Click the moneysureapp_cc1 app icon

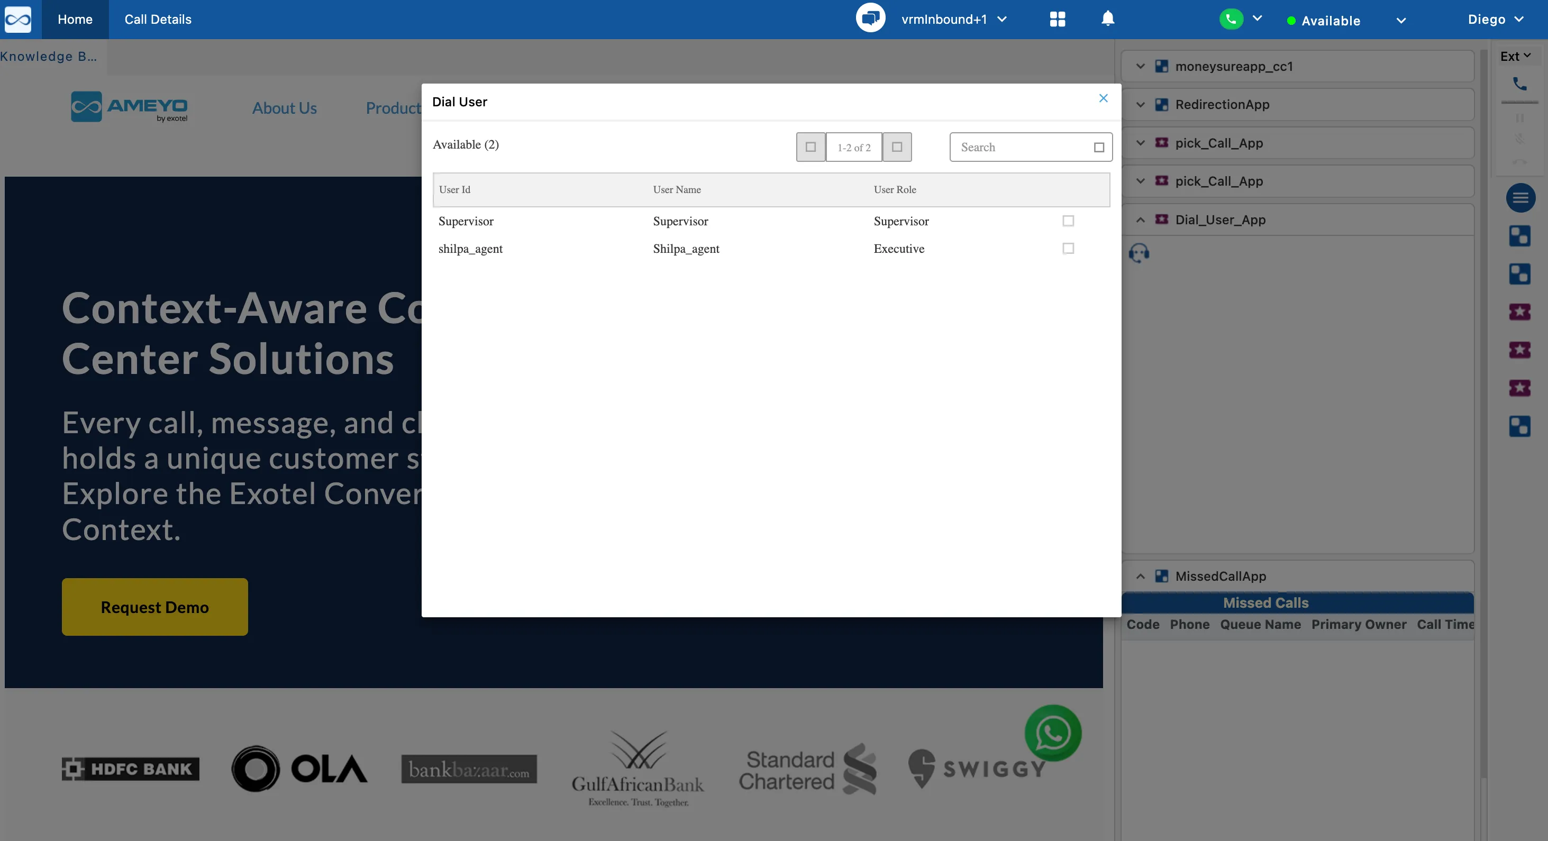point(1161,66)
